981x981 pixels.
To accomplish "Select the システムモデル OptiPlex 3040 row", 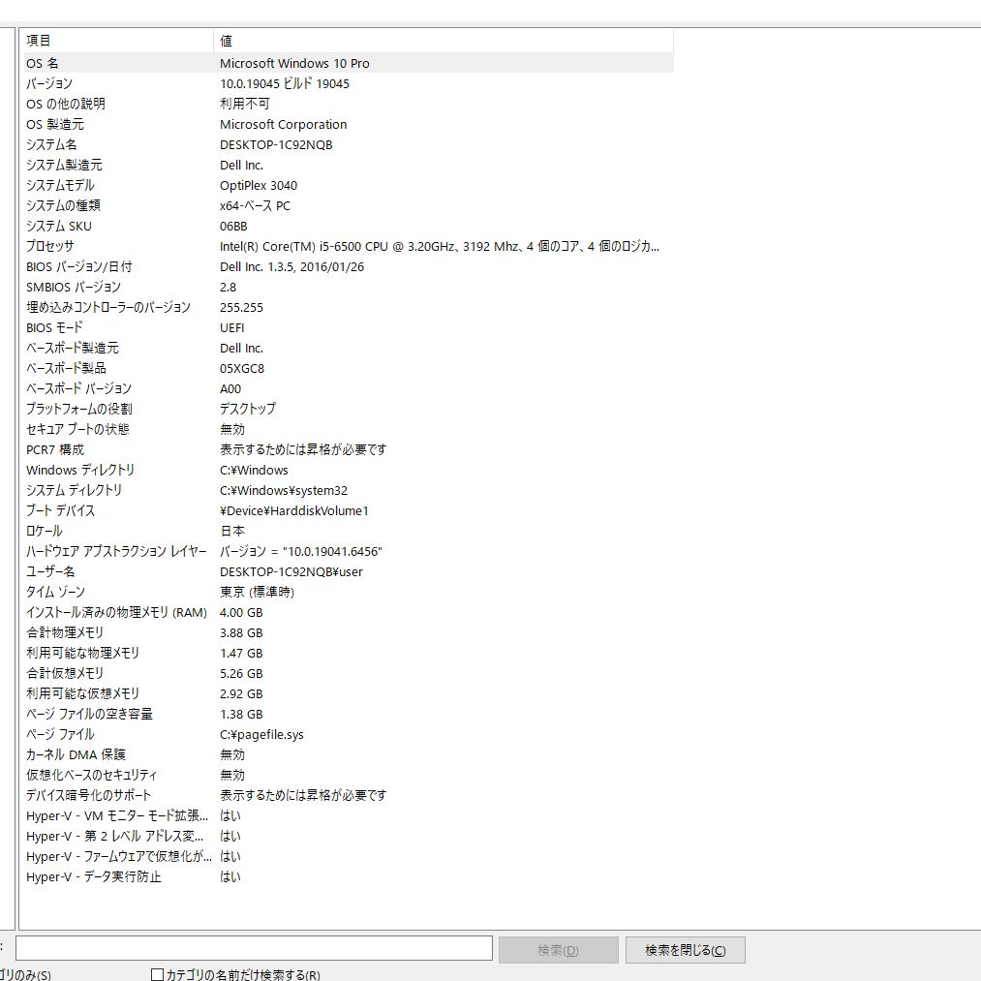I will click(116, 185).
